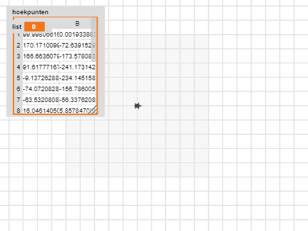
Task: Click cell value -173.578083
Action: (x=78, y=56)
